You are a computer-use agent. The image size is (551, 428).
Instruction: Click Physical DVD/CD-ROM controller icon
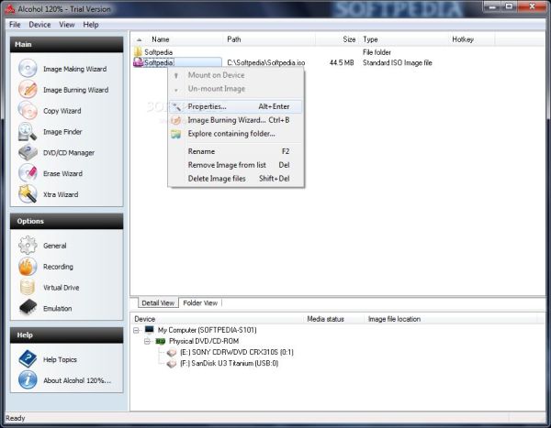(161, 341)
